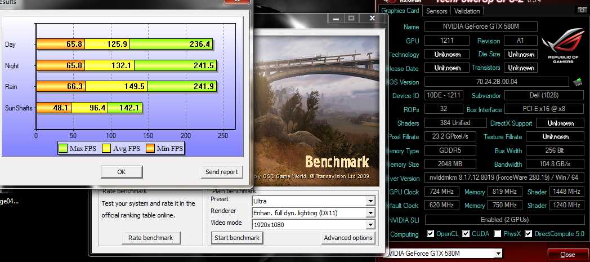The height and width of the screenshot is (262, 590).
Task: Click the Memory clock value 819 MHz
Action: click(x=504, y=192)
